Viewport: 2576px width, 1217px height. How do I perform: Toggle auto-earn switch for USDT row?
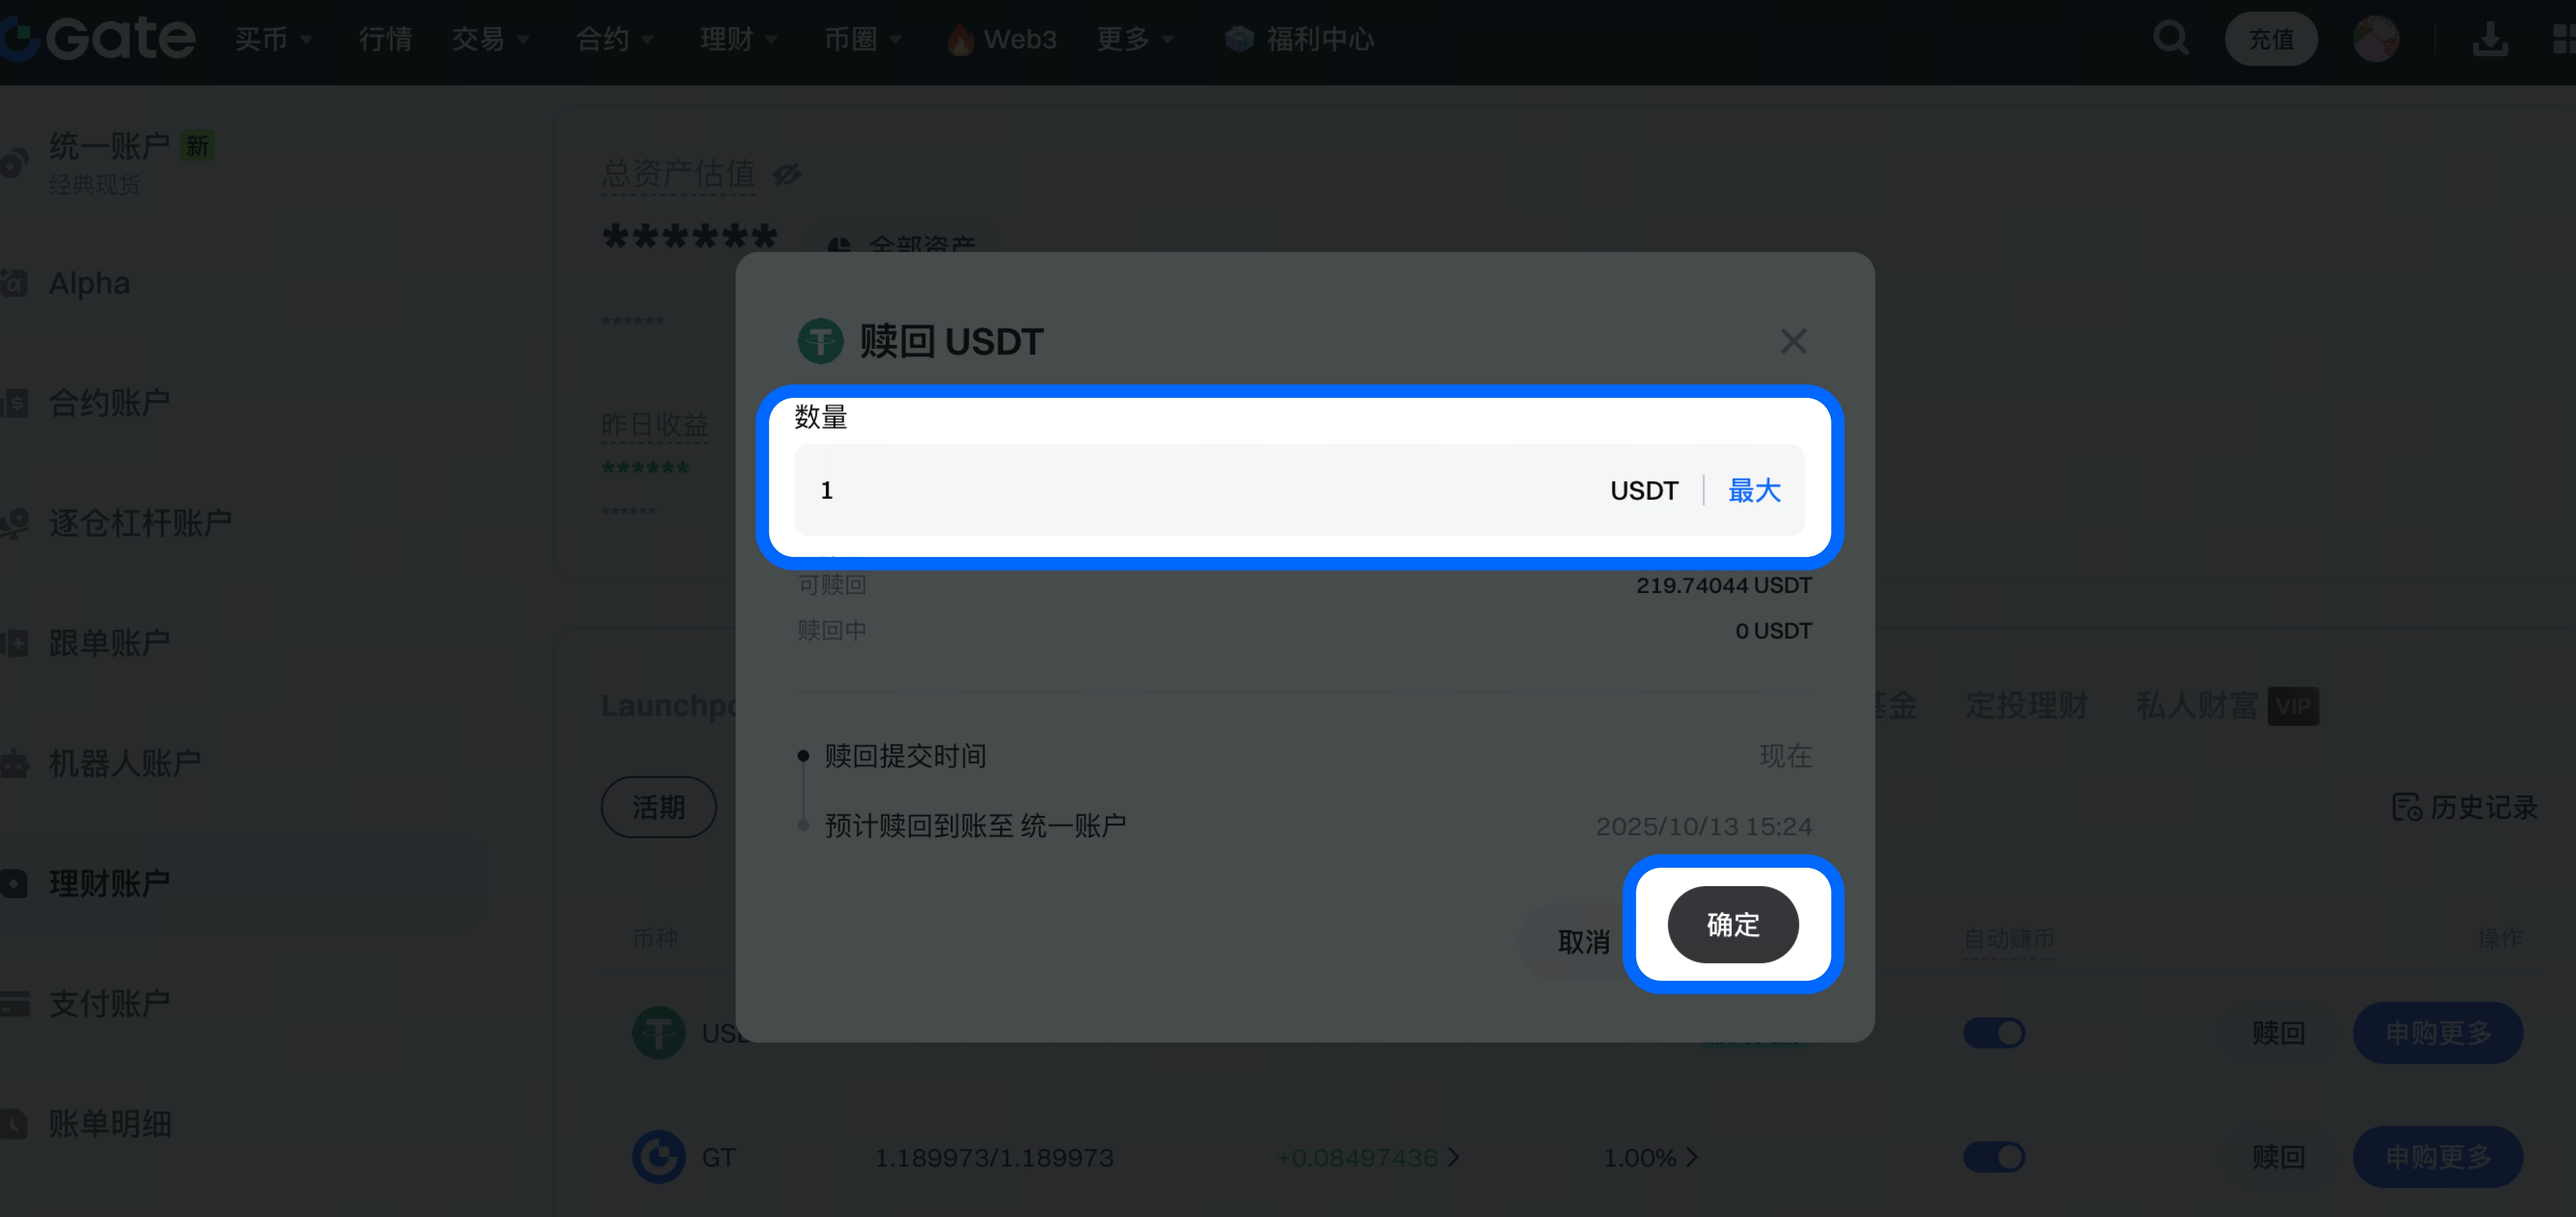[1994, 1032]
